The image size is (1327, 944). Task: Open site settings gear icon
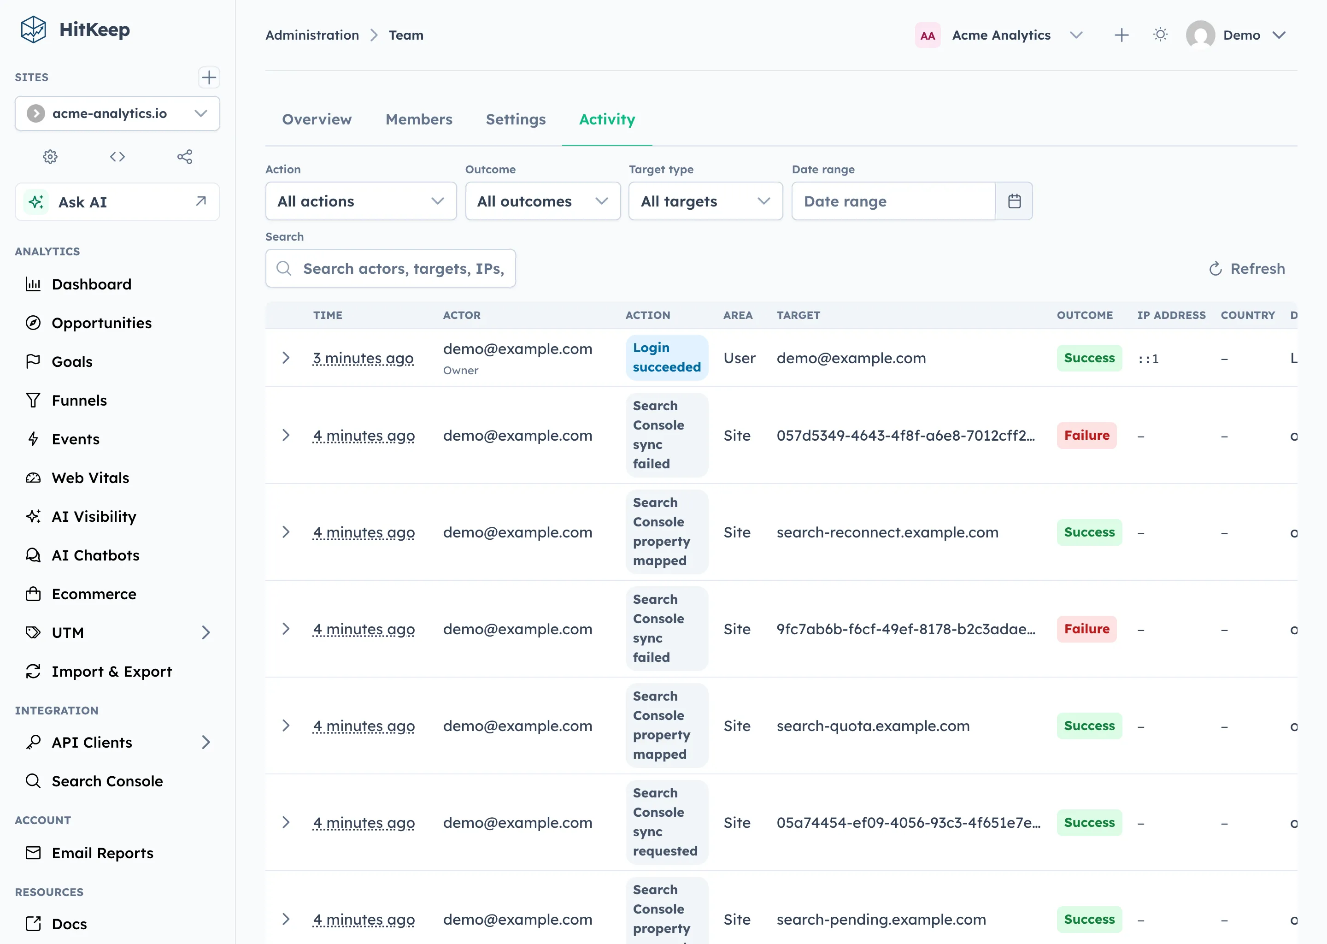[x=51, y=156]
